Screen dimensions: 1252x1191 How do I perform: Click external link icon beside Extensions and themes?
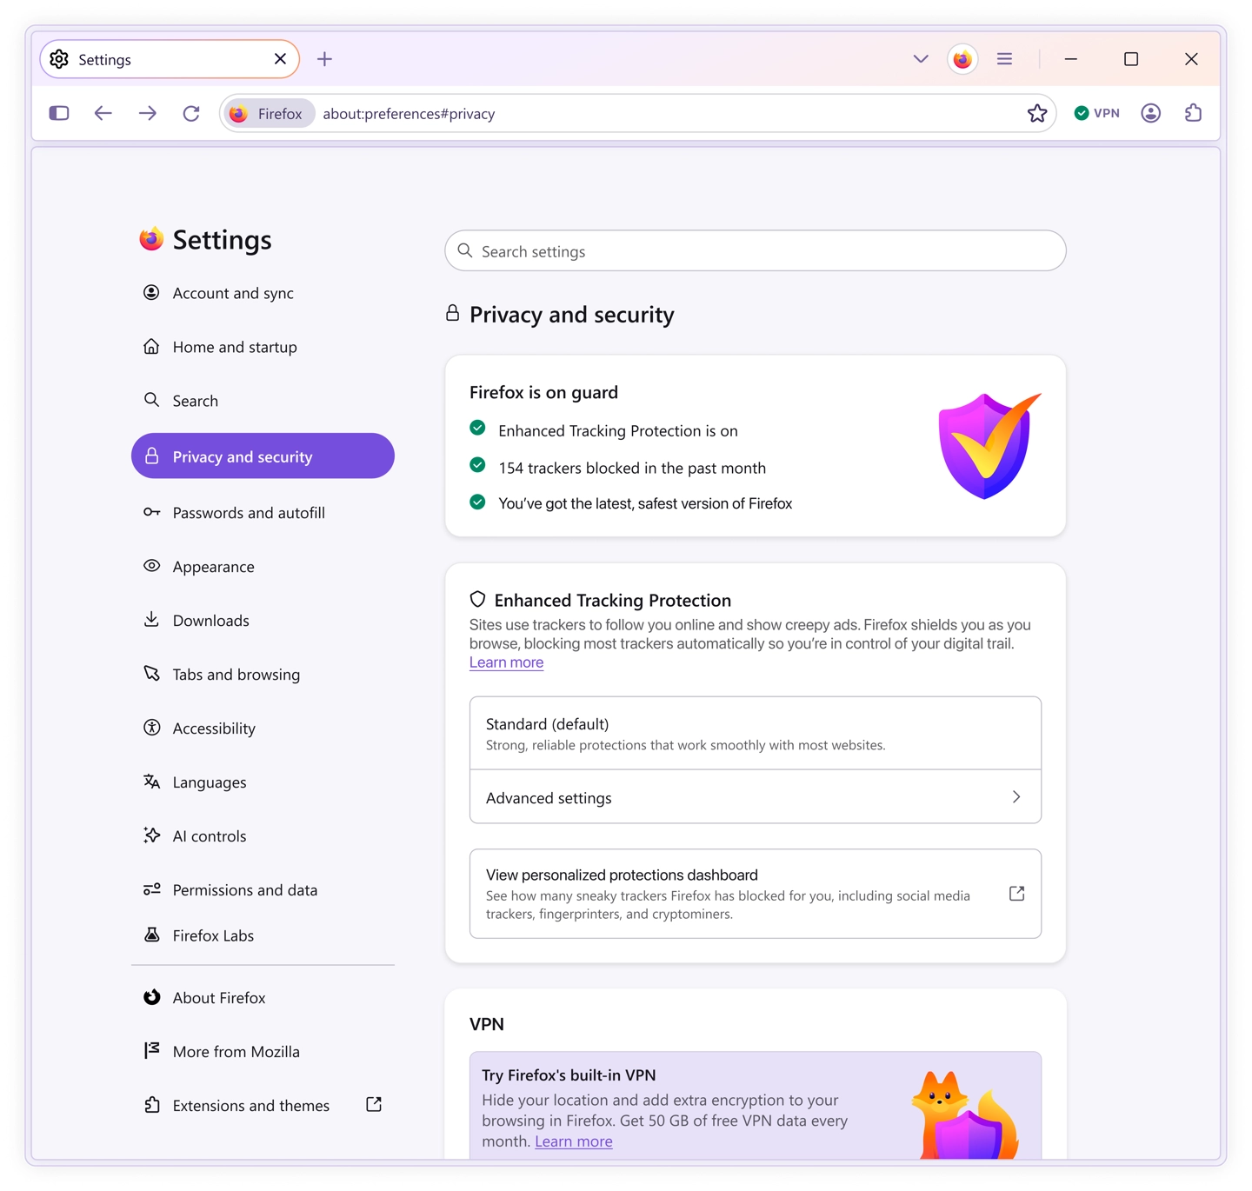(x=374, y=1105)
